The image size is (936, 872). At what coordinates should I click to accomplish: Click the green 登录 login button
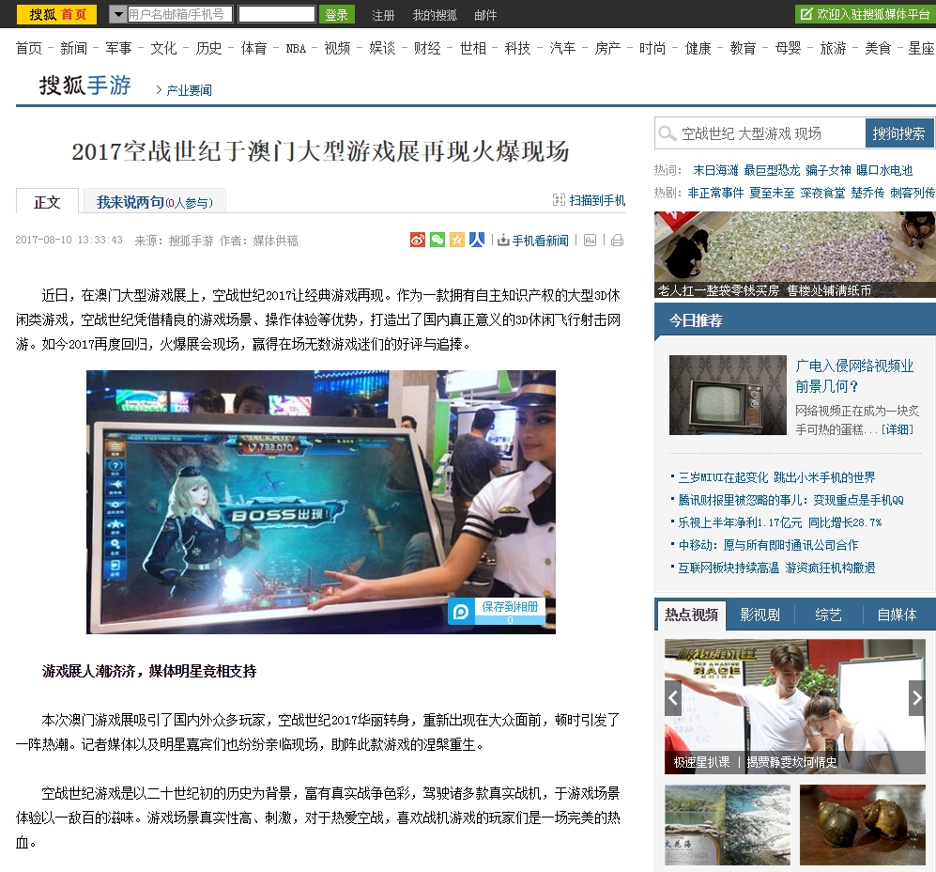click(336, 14)
